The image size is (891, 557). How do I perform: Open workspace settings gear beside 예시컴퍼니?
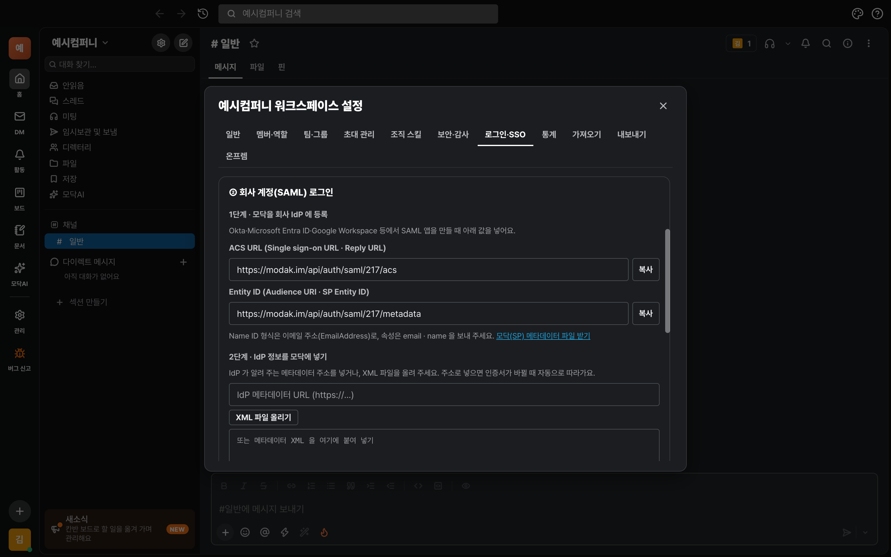click(161, 43)
